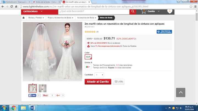Viewport: 198px width, 111px height.
Task: Open Chrome from the taskbar
Action: click(14, 108)
